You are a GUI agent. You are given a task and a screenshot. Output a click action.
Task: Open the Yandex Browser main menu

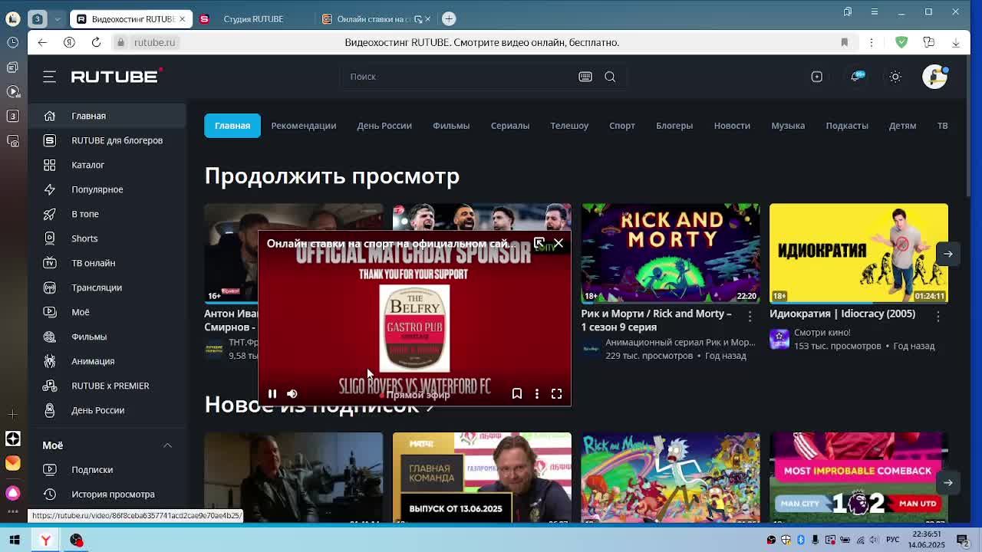pos(875,12)
